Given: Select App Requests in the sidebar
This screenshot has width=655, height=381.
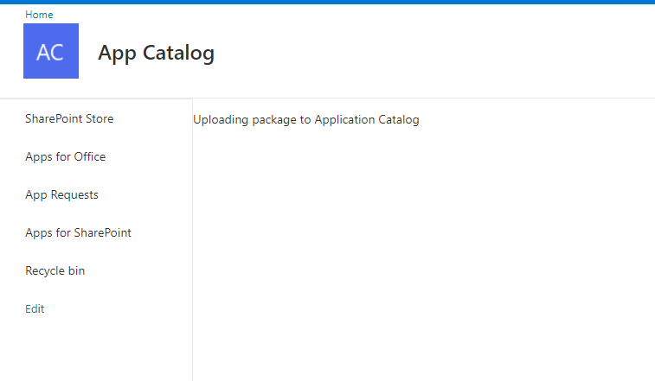Looking at the screenshot, I should [x=61, y=194].
